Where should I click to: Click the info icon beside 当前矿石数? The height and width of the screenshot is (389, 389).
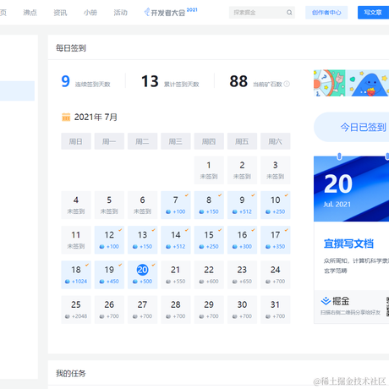click(287, 84)
